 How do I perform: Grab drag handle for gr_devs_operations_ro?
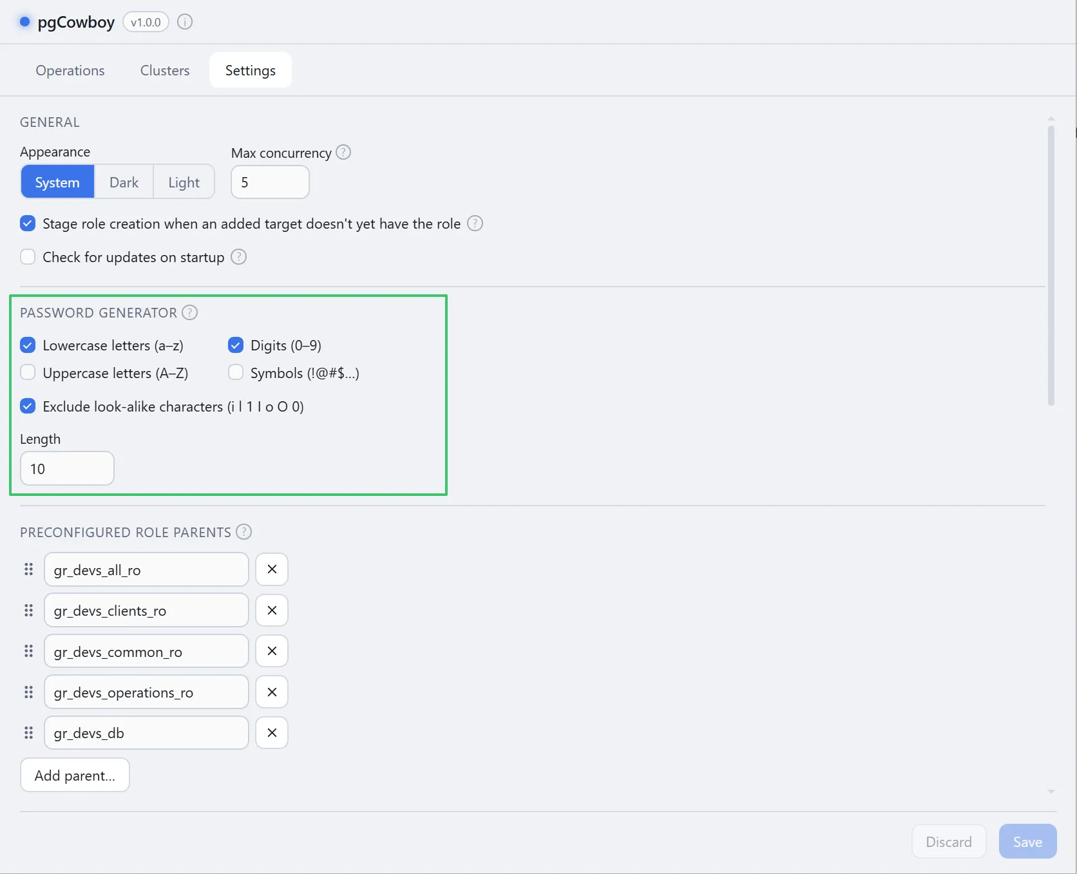click(28, 692)
